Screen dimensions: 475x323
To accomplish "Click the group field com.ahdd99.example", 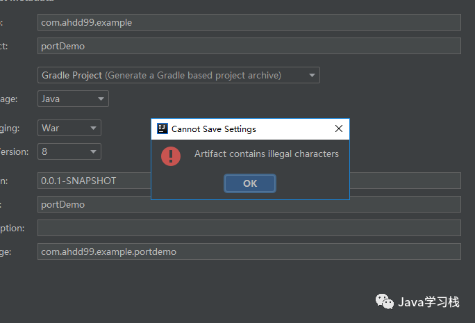I will (249, 22).
